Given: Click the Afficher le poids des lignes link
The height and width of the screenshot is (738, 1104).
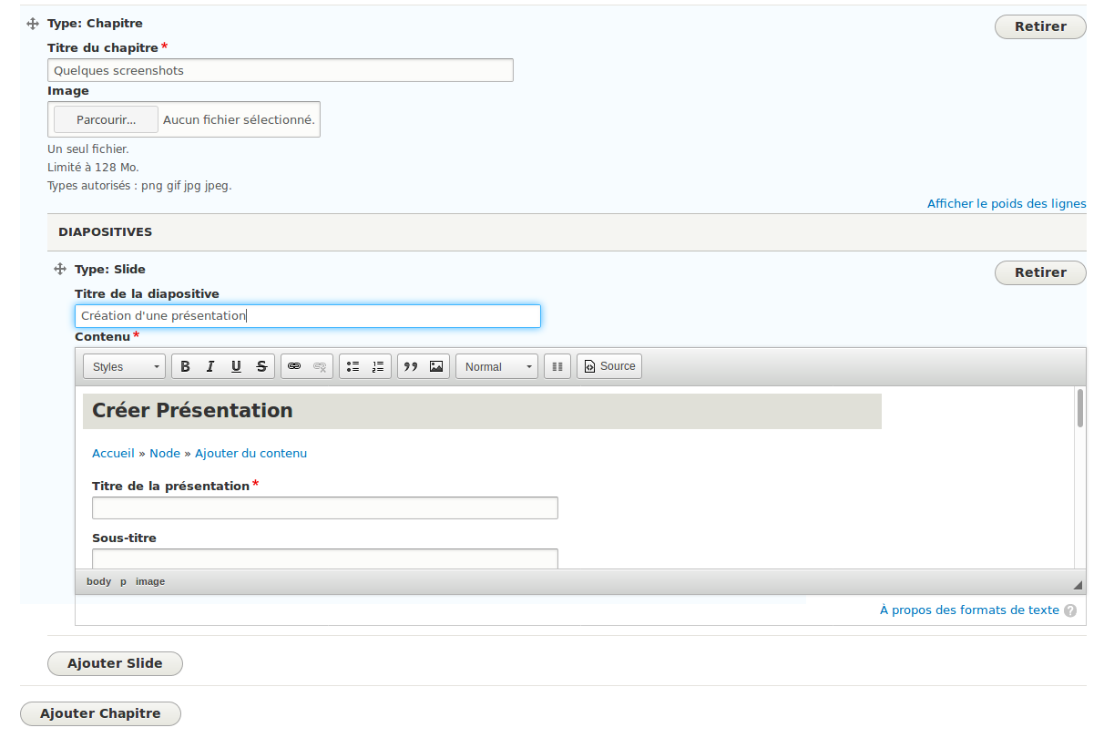Looking at the screenshot, I should pyautogui.click(x=1007, y=204).
